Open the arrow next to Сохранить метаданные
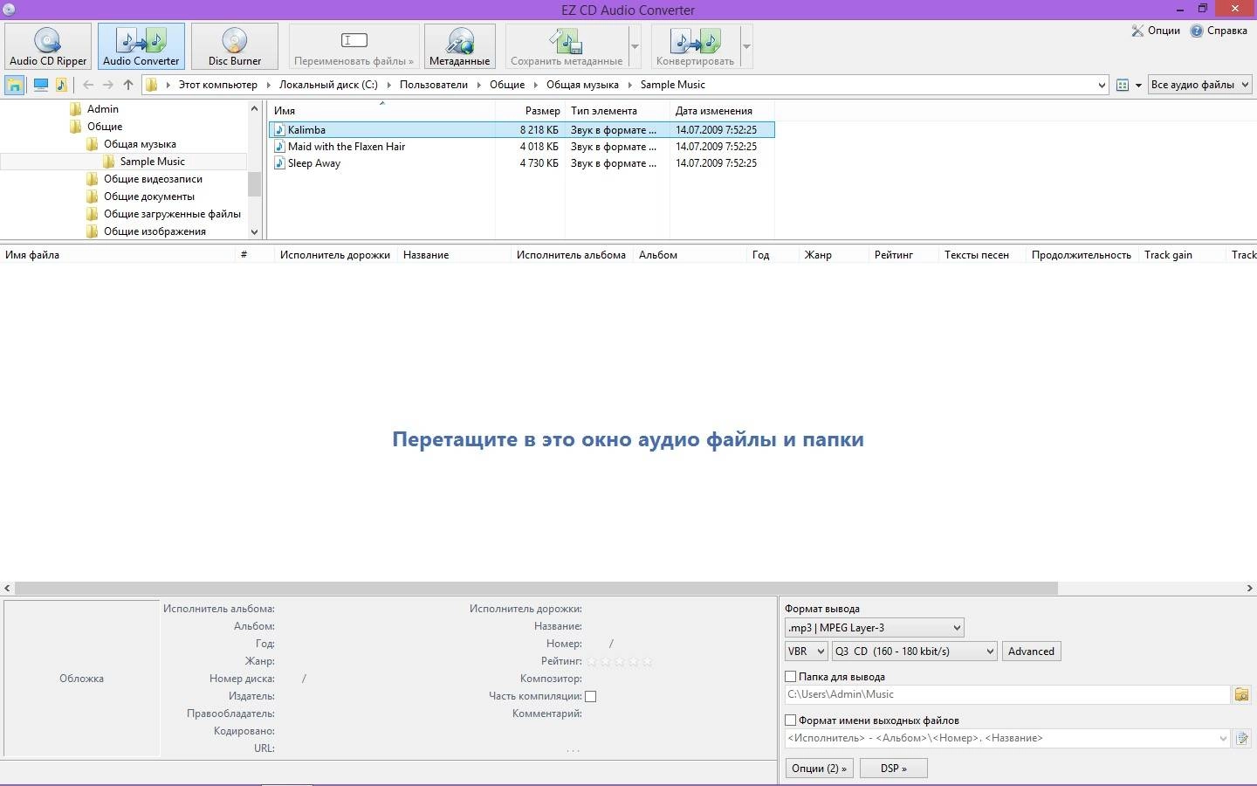Screen dimensions: 1257x786 tap(635, 46)
